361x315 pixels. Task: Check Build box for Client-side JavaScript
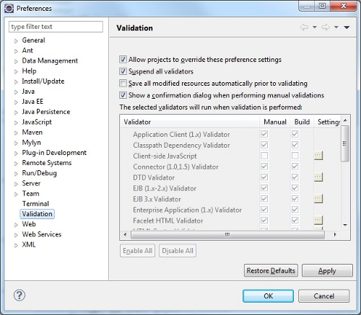pos(295,156)
